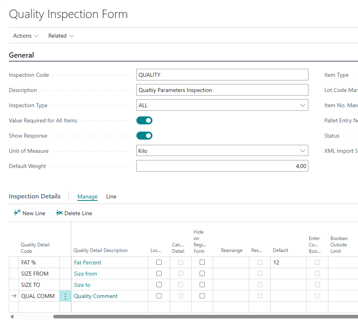The height and width of the screenshot is (334, 358).
Task: Click the Delete Line icon
Action: pos(59,213)
